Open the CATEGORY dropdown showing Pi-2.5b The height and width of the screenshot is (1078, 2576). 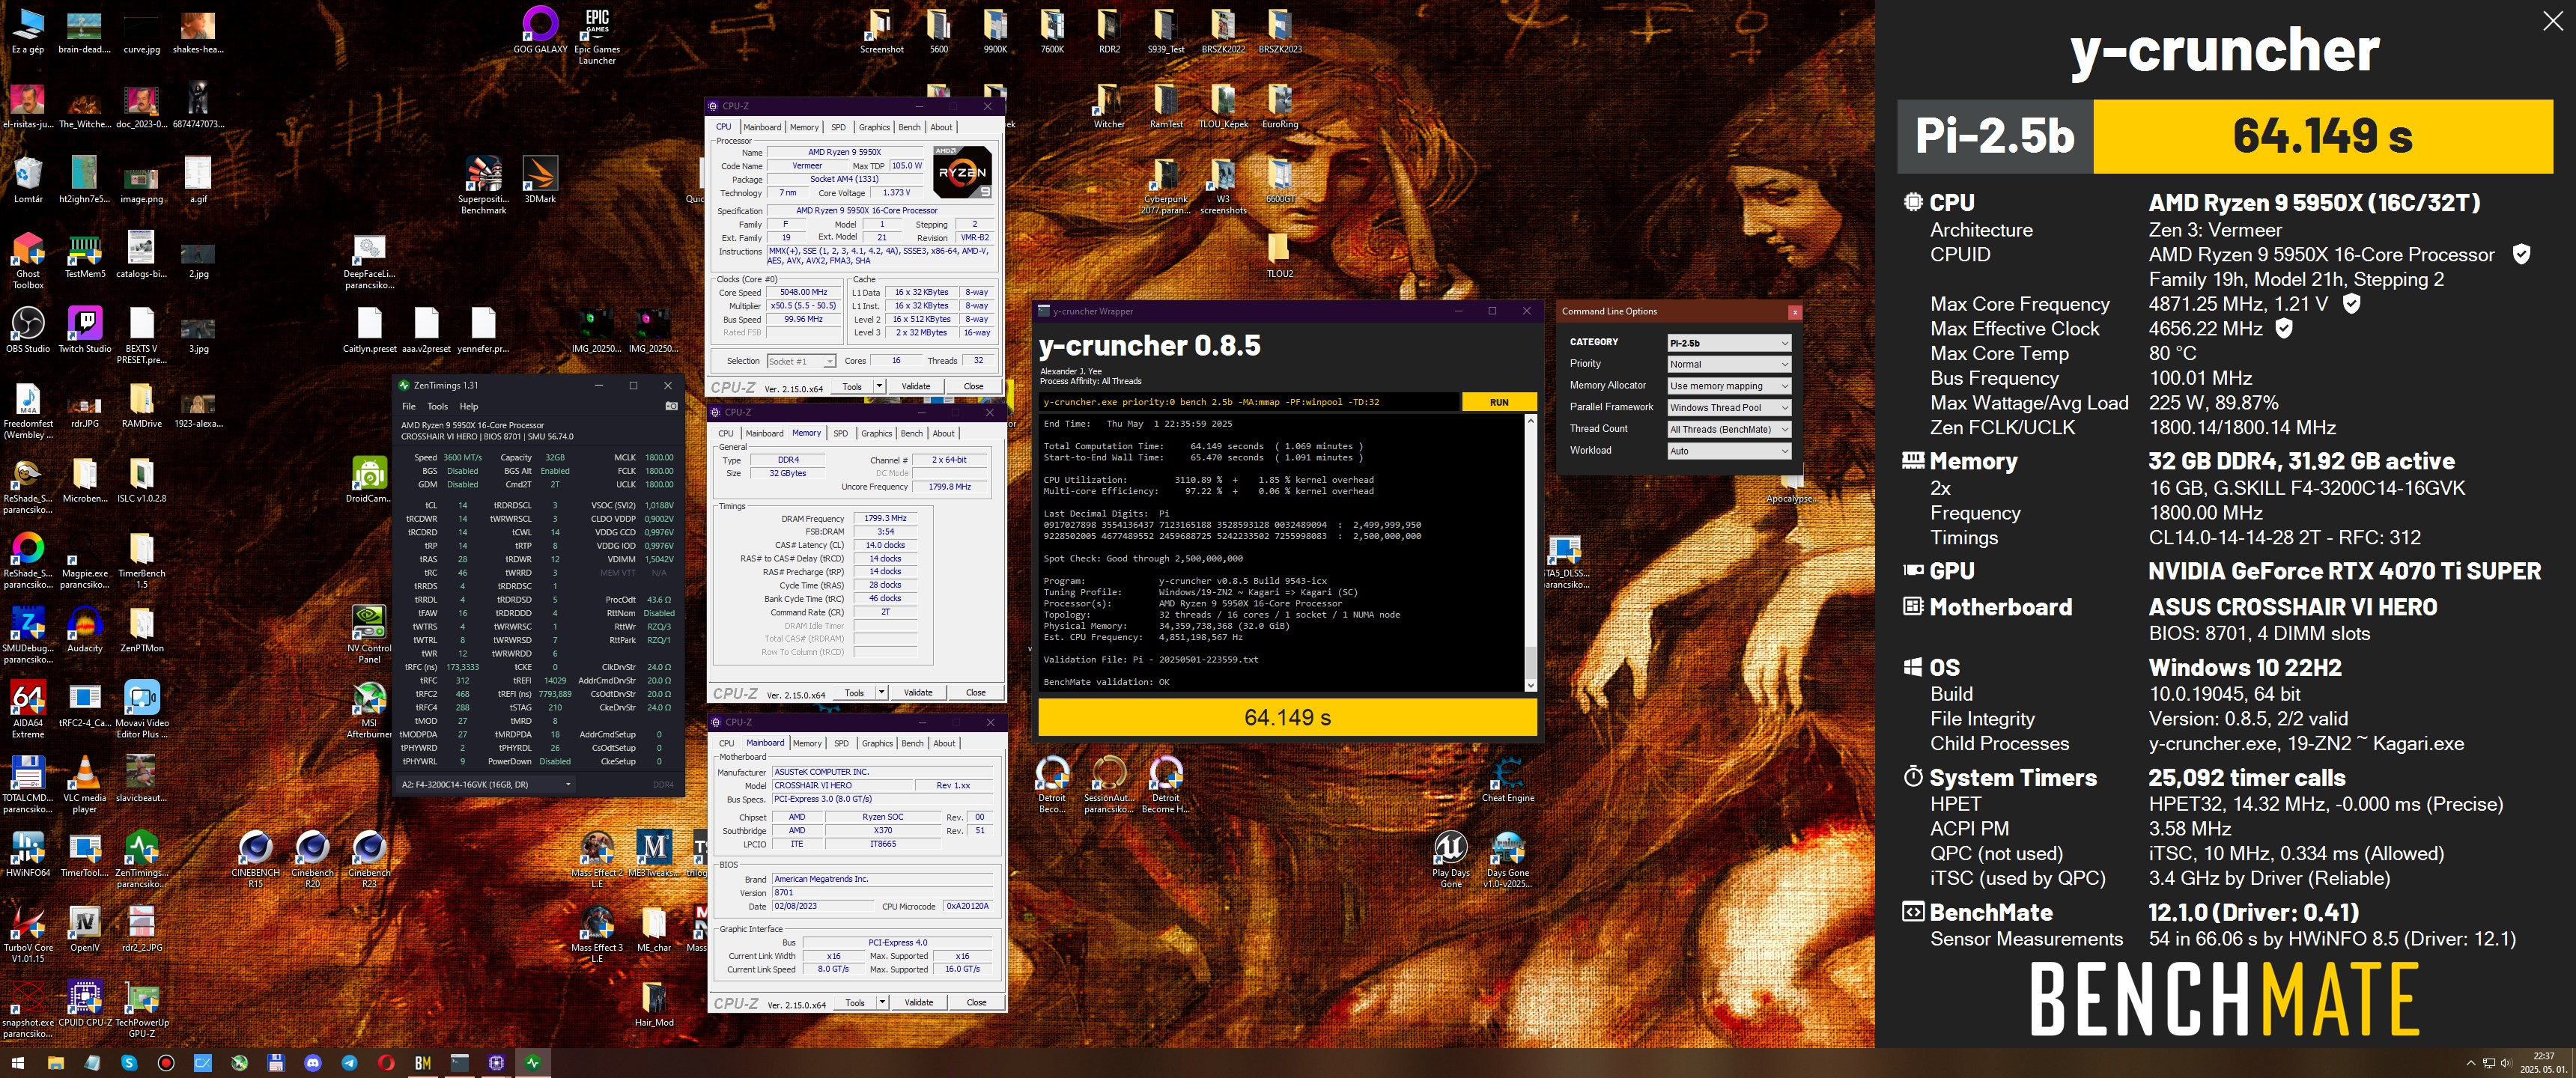(1728, 342)
